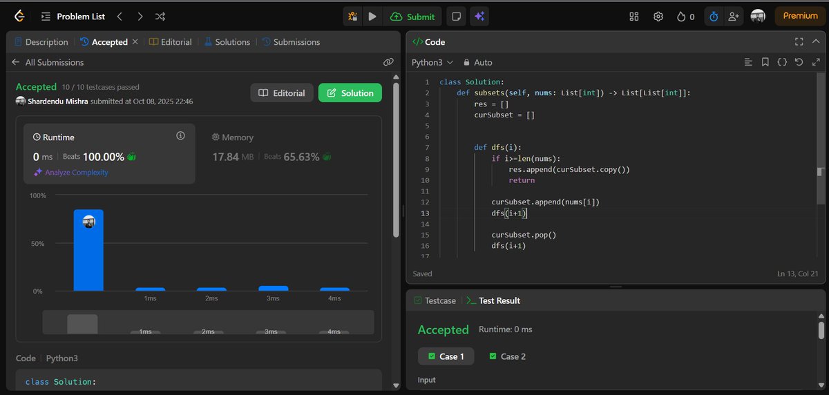This screenshot has height=395, width=829.
Task: Click Analyze Complexity
Action: pos(71,173)
